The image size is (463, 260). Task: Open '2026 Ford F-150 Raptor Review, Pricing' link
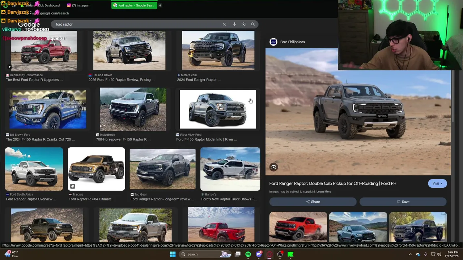[x=122, y=80]
